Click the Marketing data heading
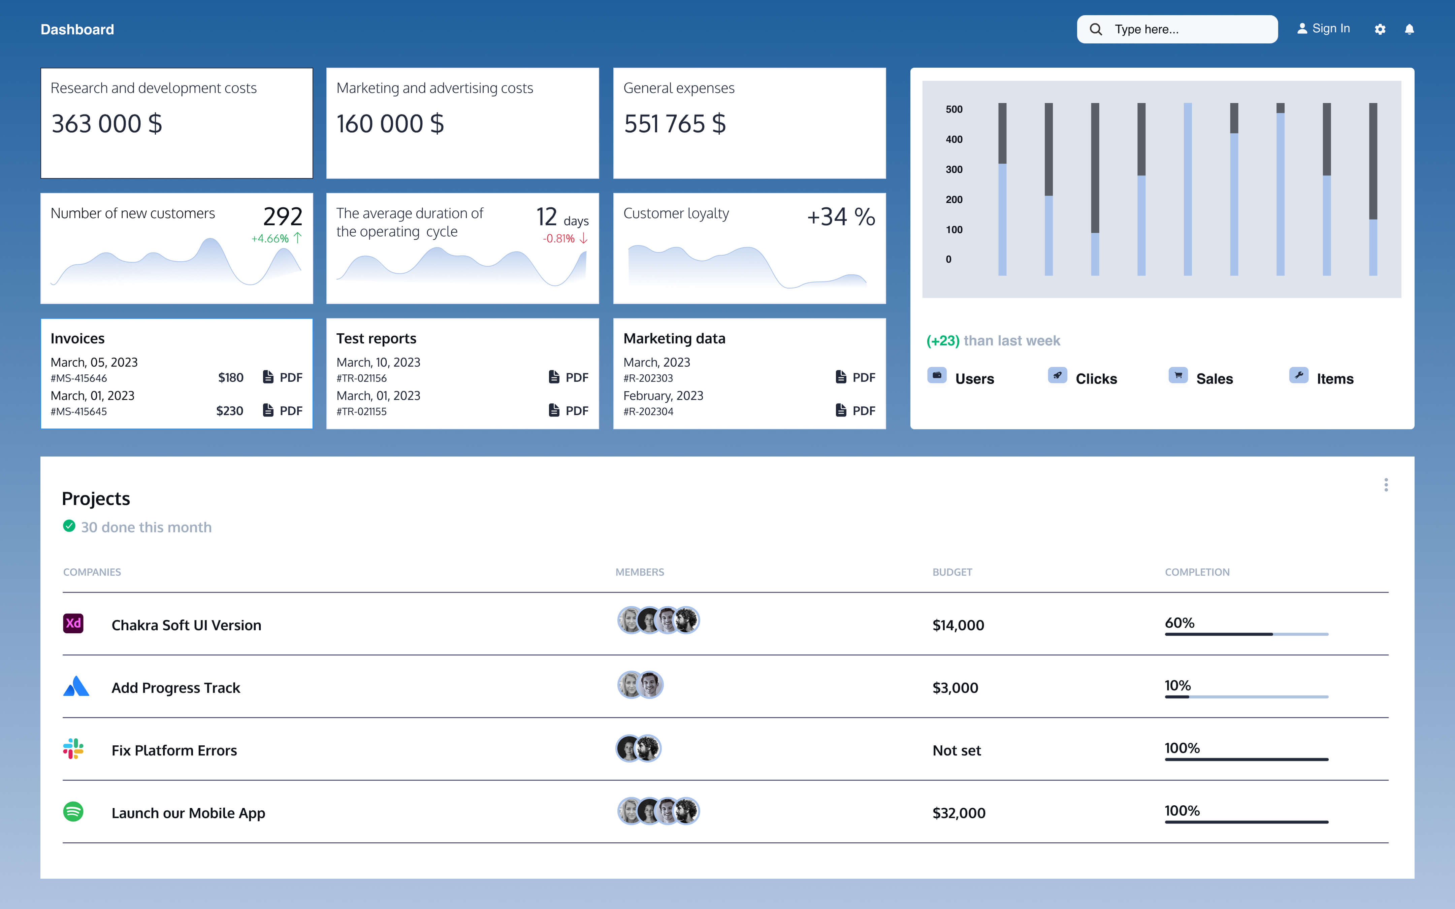The image size is (1455, 909). [675, 338]
